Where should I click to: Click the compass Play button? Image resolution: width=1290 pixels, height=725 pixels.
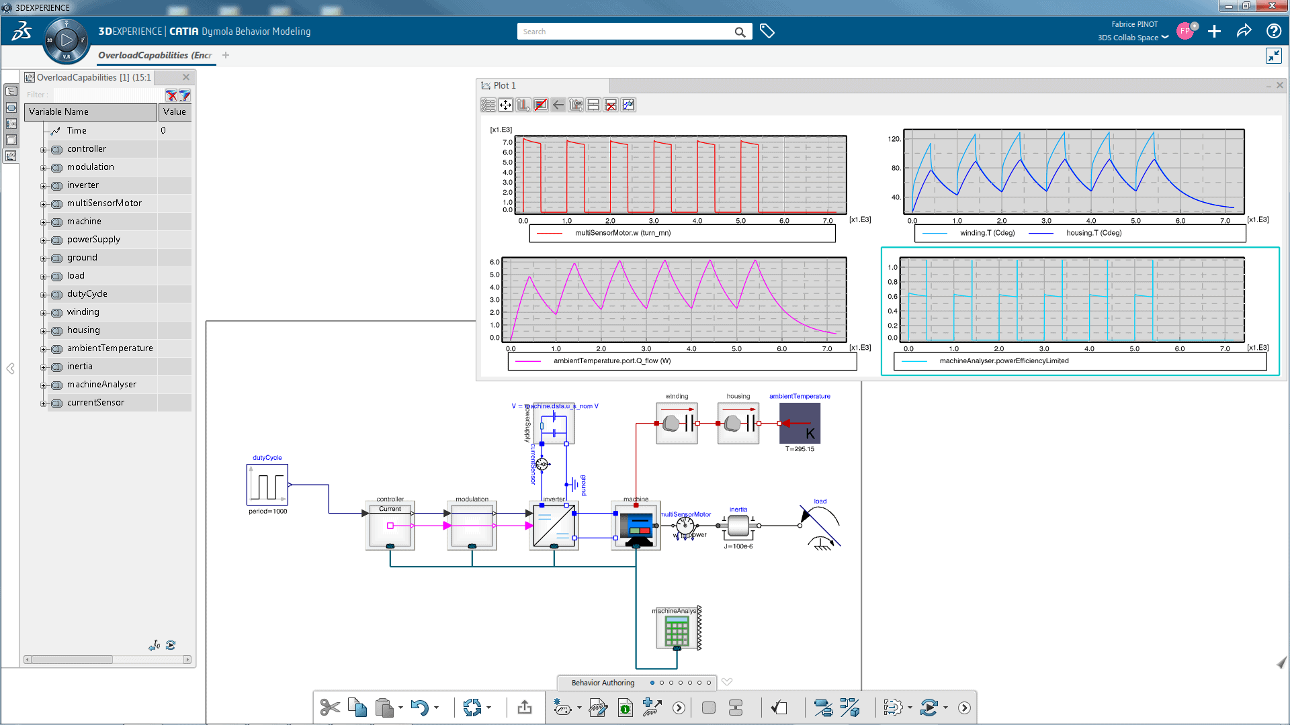click(66, 40)
